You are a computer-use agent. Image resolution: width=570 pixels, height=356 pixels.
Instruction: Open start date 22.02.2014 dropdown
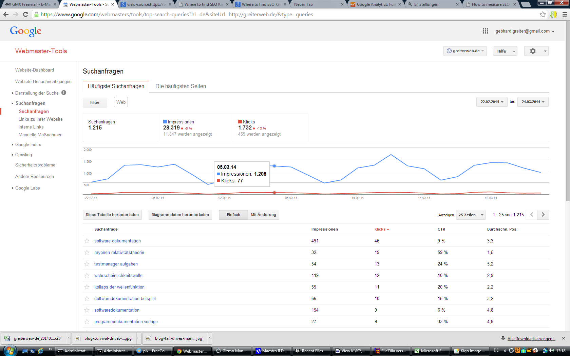(x=492, y=102)
